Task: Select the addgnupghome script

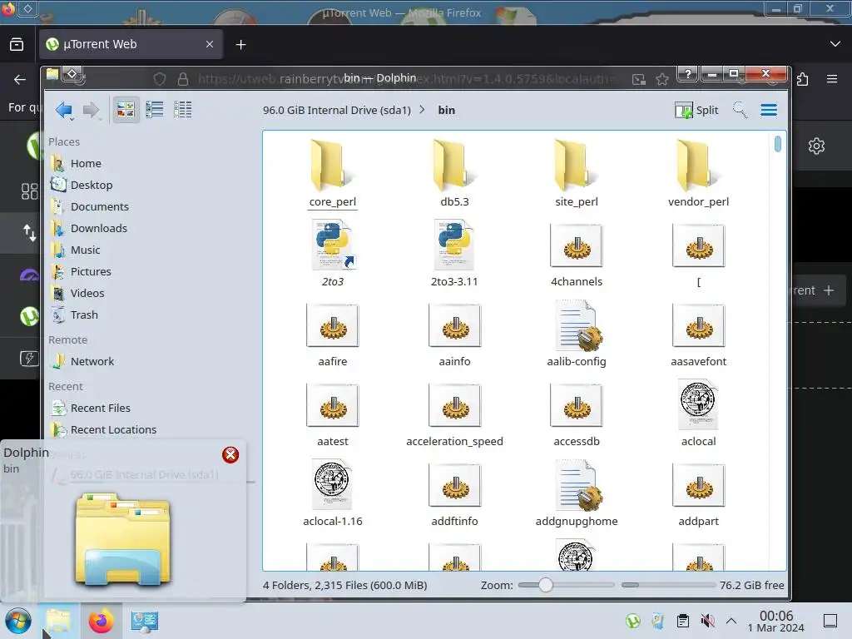Action: (x=577, y=493)
